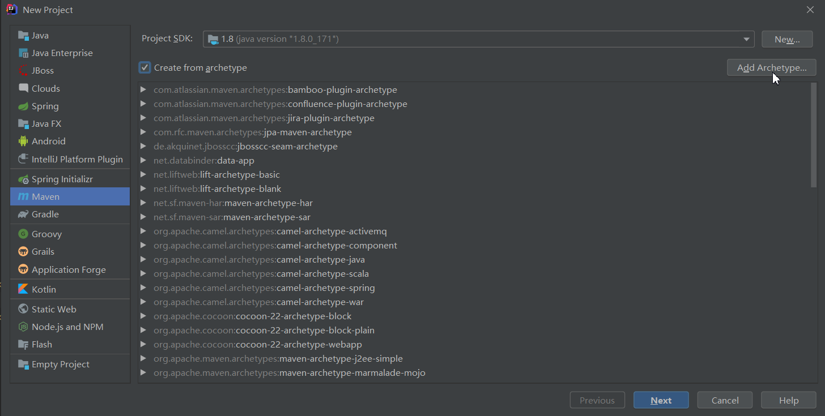Choose Gradle project type
Screen dimensions: 825x416
[x=70, y=214]
